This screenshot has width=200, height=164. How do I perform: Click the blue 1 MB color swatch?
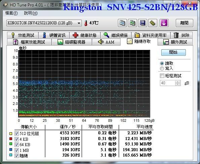[x=11, y=149]
